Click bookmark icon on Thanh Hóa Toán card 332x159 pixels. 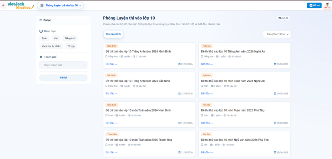[107, 145]
